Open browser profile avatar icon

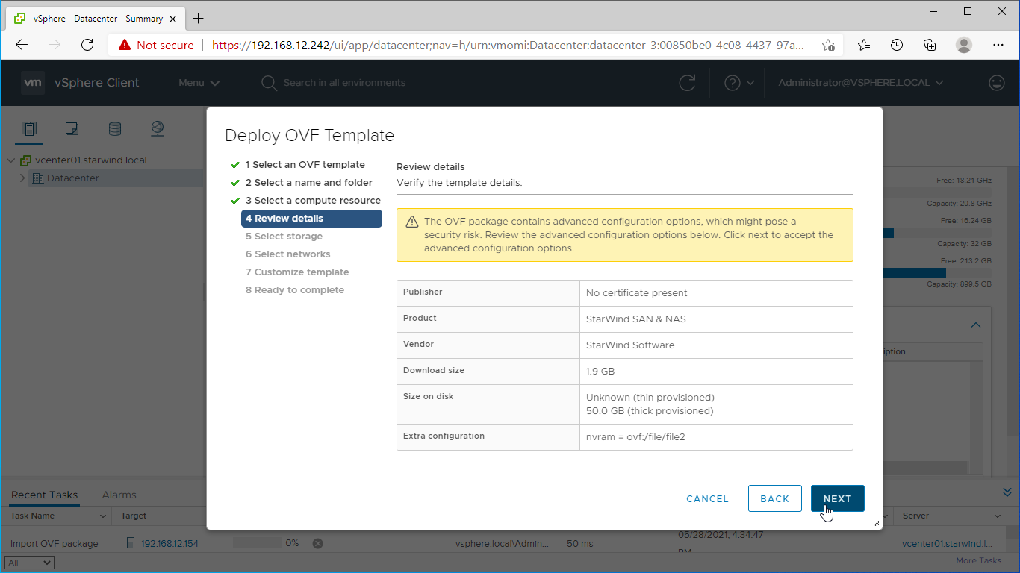coord(964,45)
